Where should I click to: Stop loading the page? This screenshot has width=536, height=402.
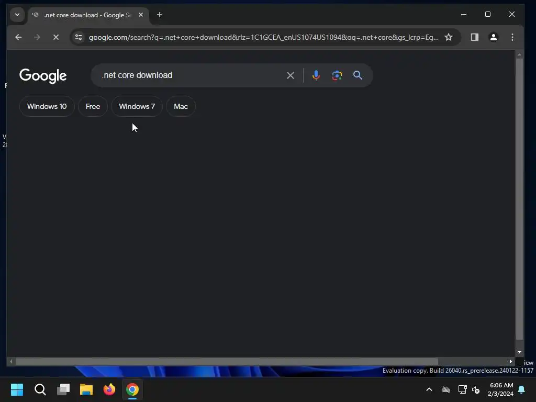[x=55, y=37]
